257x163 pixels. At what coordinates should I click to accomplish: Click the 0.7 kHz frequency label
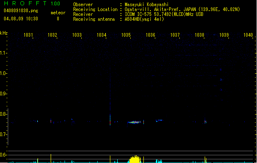[x=3, y=134]
